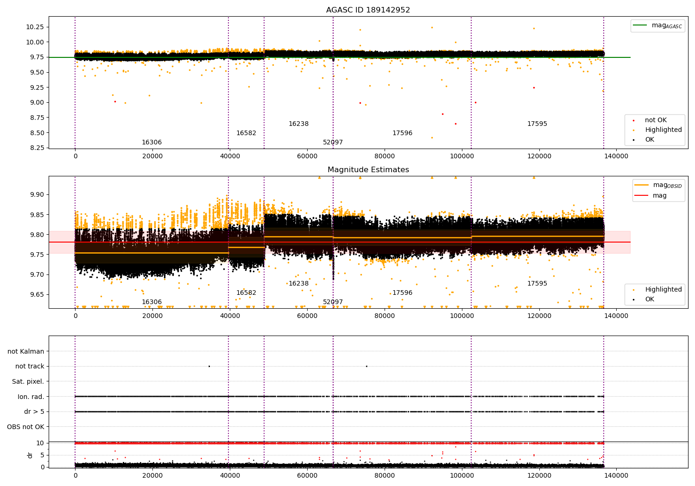Click OBSID 17595 label in Magnitude Estimates plot
Screen dimensions: 695x486
(537, 284)
